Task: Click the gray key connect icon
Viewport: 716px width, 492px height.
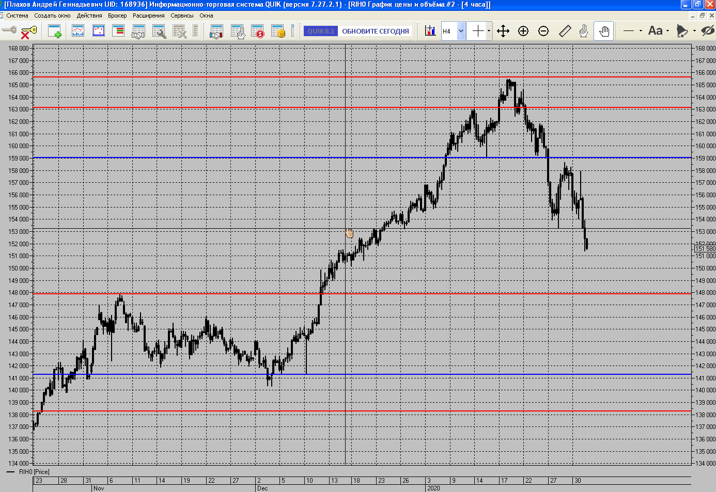Action: pyautogui.click(x=9, y=31)
